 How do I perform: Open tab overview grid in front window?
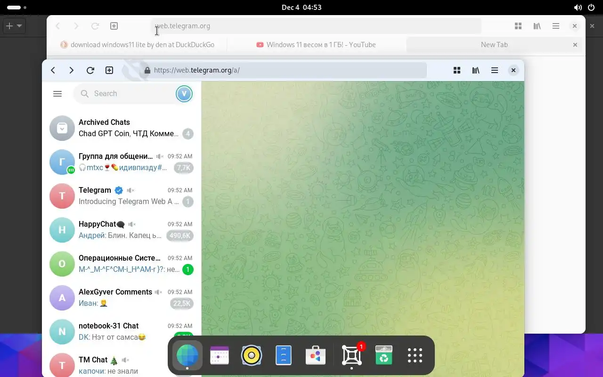(x=457, y=70)
